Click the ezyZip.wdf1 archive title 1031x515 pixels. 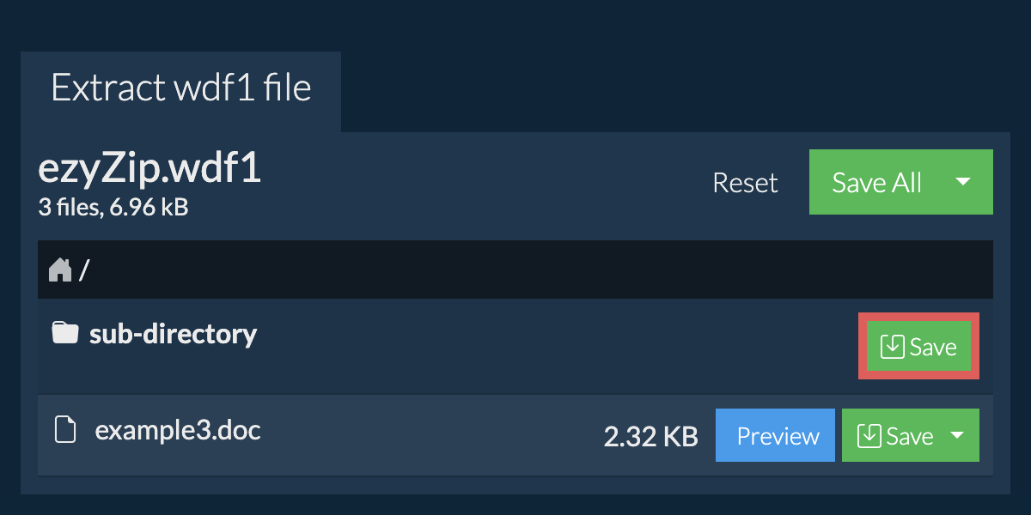coord(149,170)
